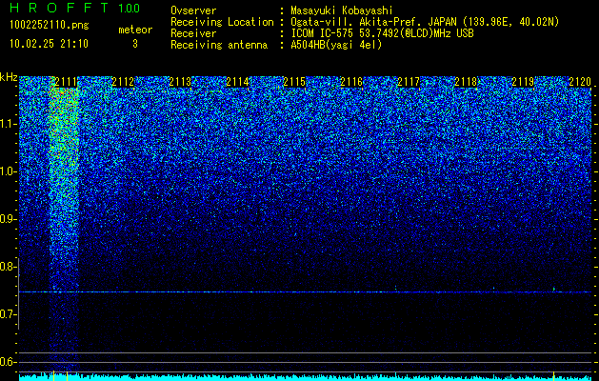The width and height of the screenshot is (599, 381).
Task: Click the 2115 time marker
Action: click(x=294, y=82)
